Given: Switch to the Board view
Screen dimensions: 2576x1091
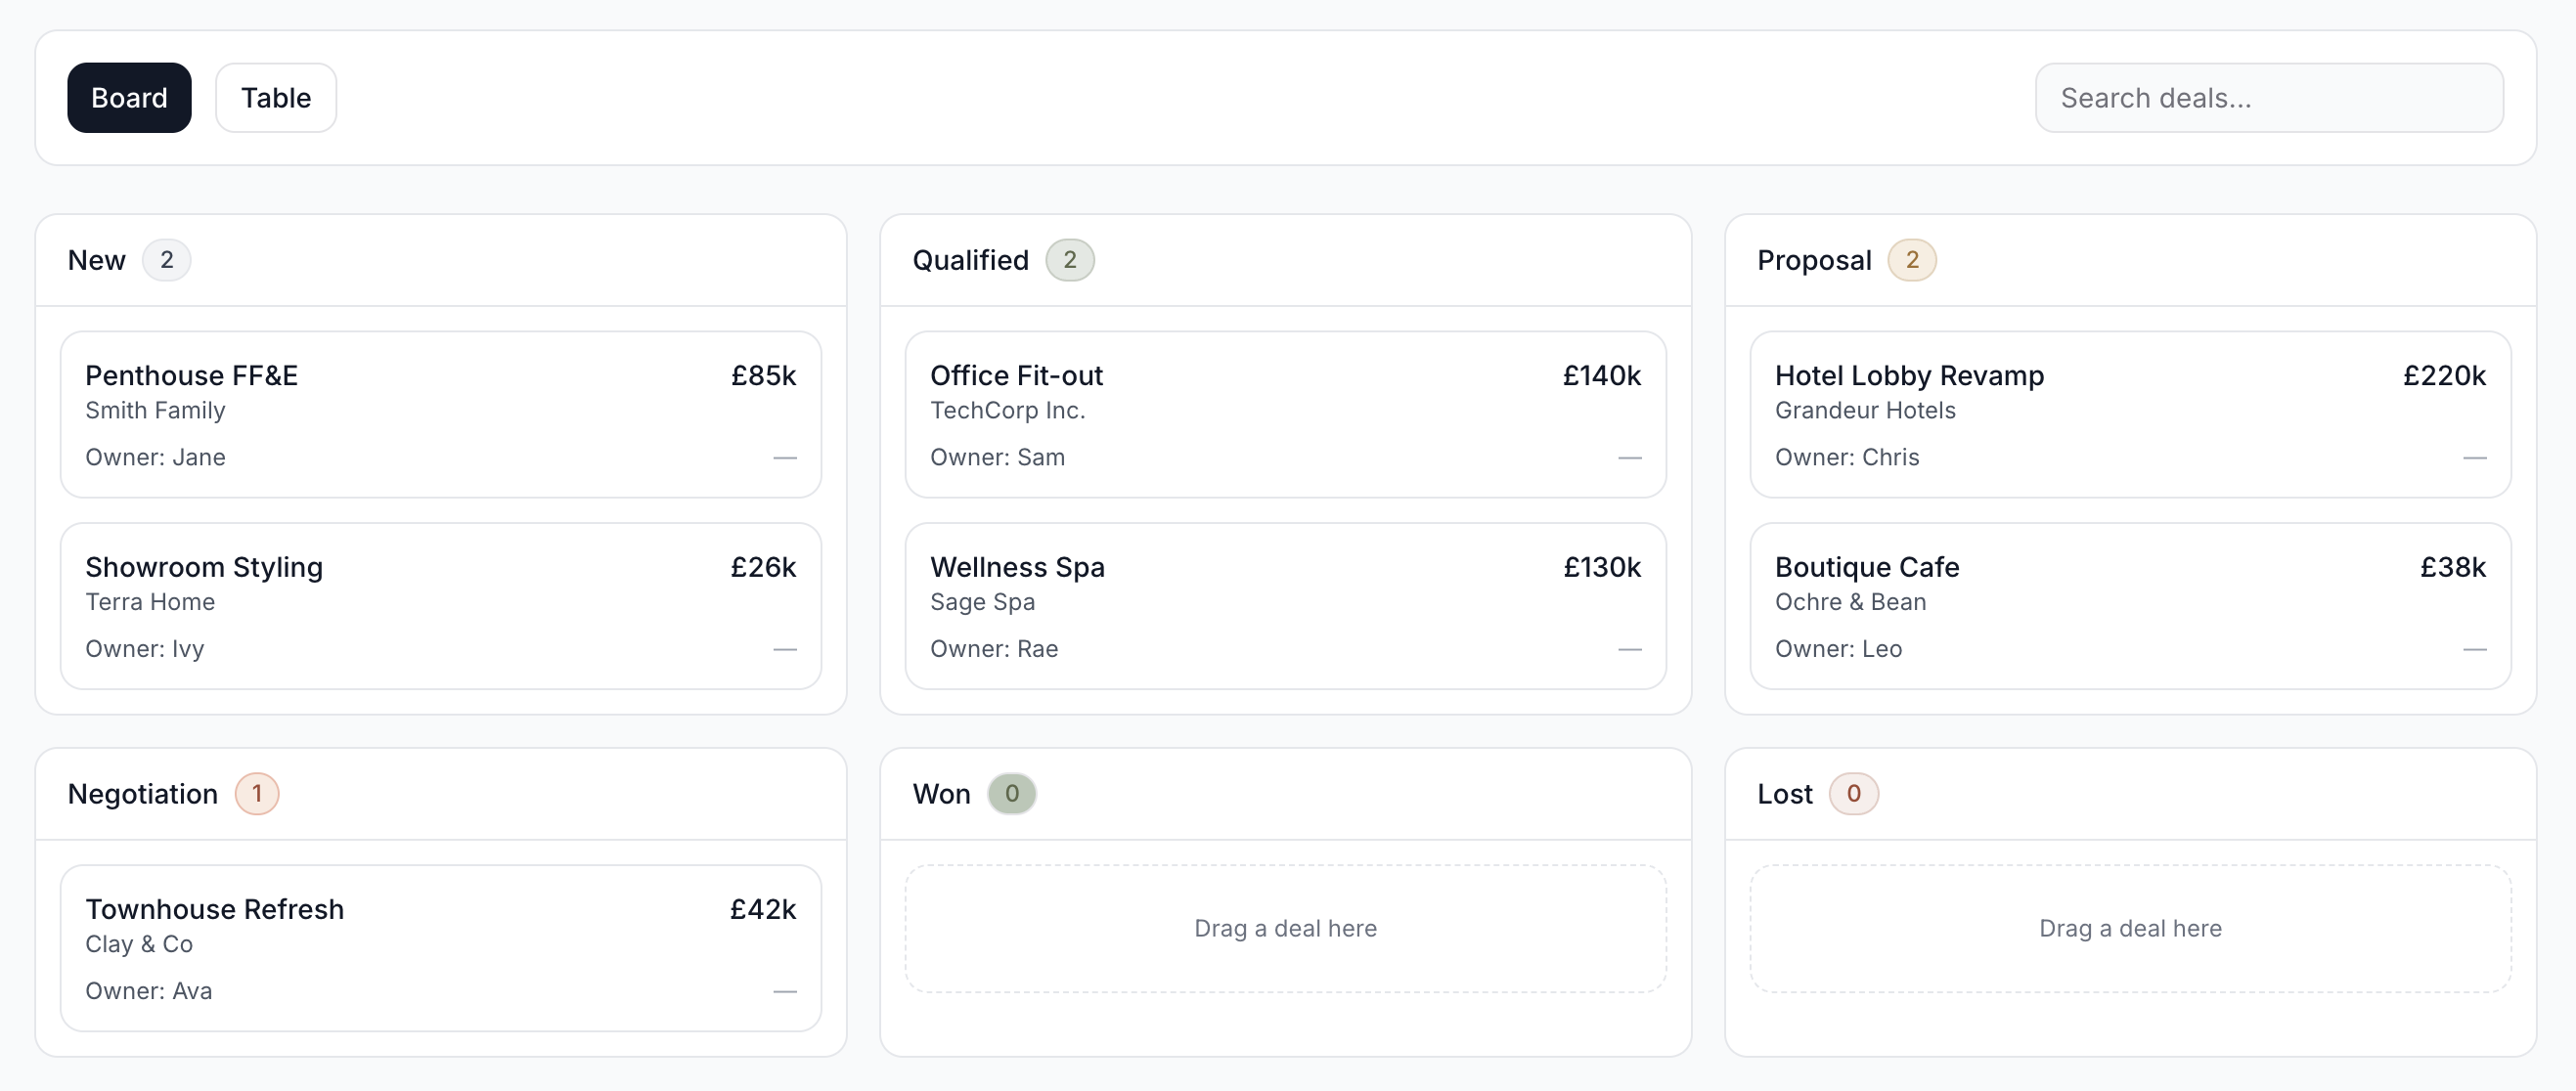Looking at the screenshot, I should [129, 97].
